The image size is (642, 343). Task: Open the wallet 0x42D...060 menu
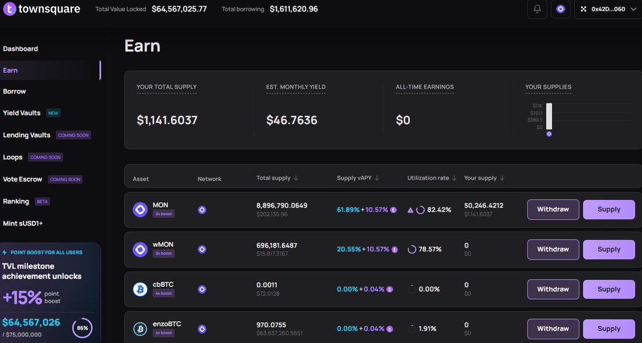(x=608, y=9)
